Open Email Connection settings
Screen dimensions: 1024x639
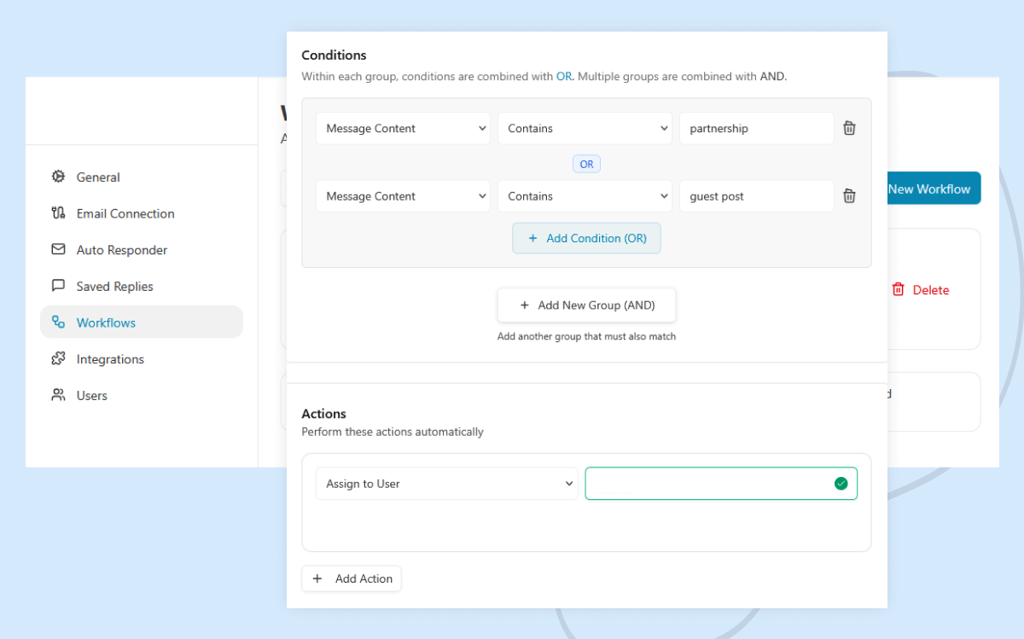(142, 213)
